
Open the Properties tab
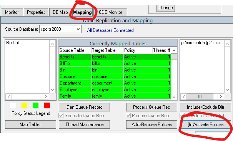coord(36,12)
